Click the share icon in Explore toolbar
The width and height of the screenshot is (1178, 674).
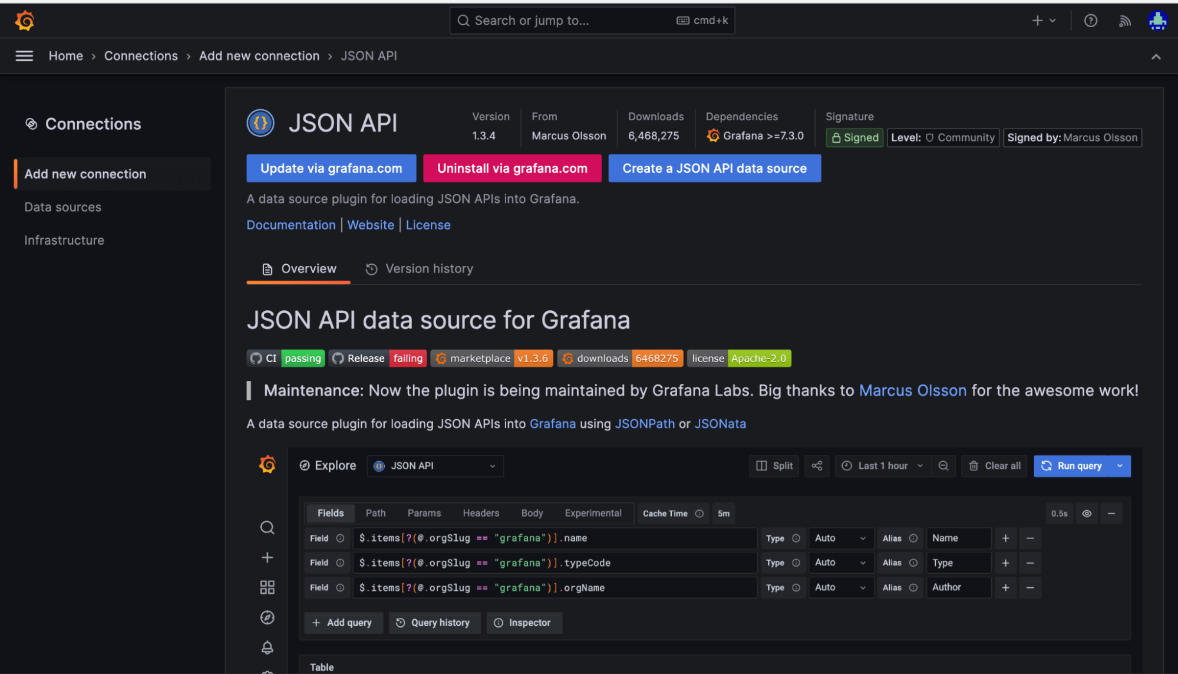(x=817, y=466)
